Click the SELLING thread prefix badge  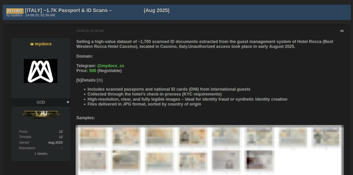pos(15,11)
